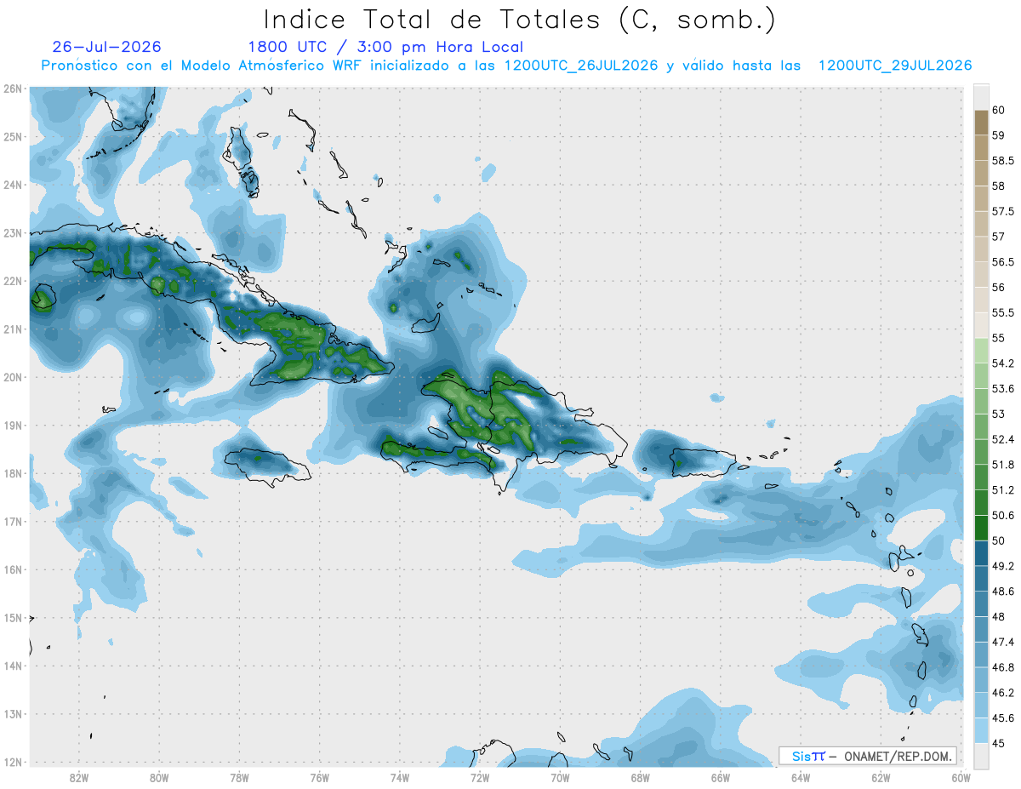1021x789 pixels.
Task: Click the brown colorbar swatch between 59 and 60
Action: [981, 123]
